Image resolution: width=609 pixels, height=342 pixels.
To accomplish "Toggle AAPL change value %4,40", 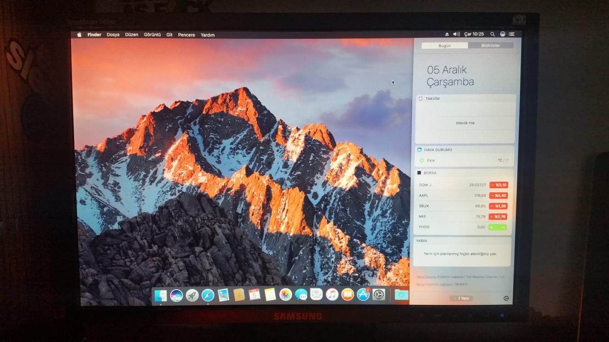I will (x=498, y=195).
